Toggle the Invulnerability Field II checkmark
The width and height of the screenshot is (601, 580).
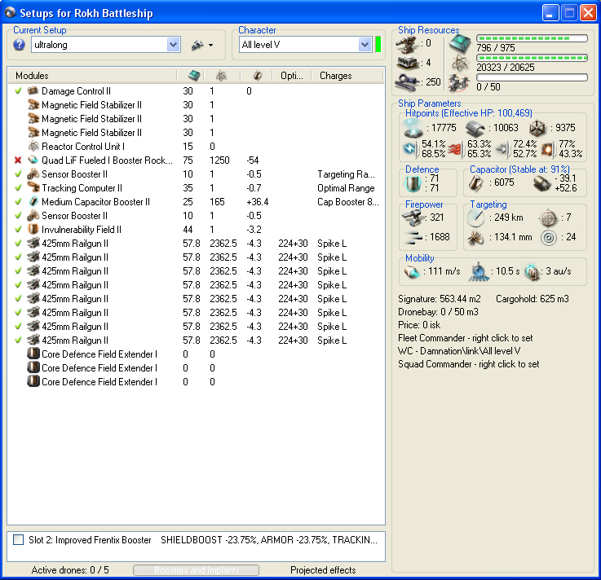click(18, 230)
